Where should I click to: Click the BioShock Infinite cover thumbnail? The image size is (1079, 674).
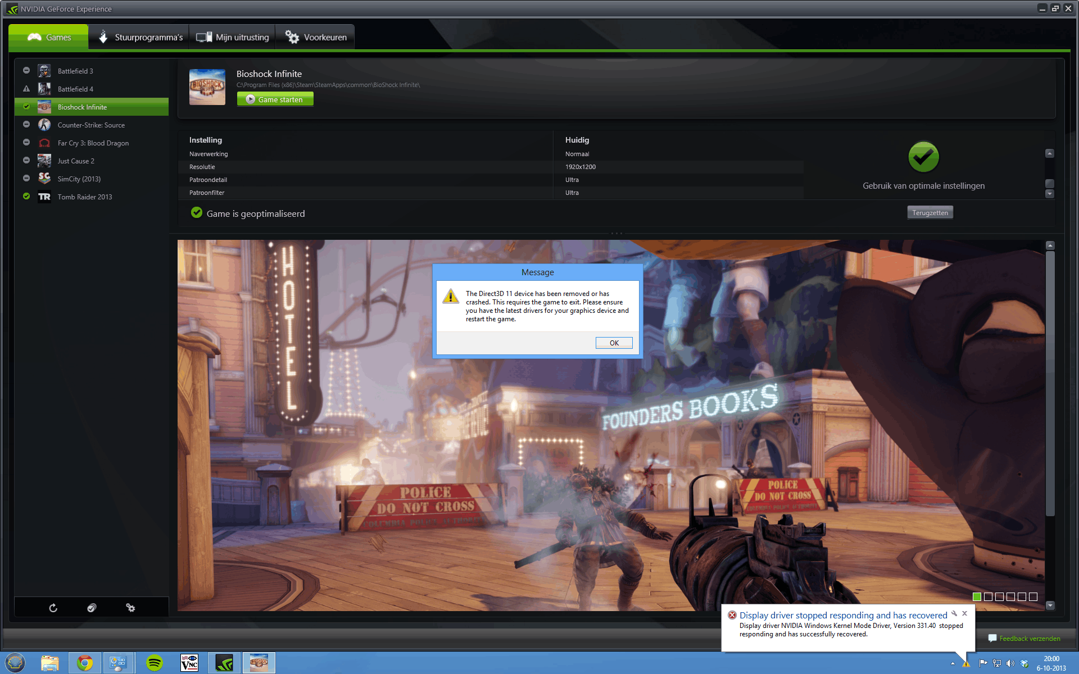tap(207, 87)
